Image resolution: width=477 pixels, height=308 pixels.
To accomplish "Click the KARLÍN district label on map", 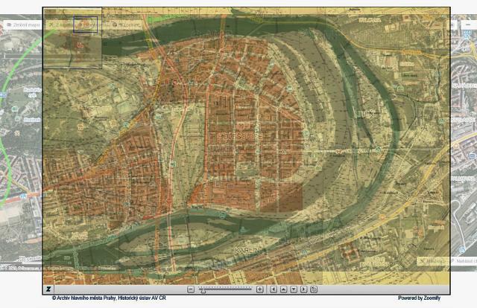I will pos(248,251).
